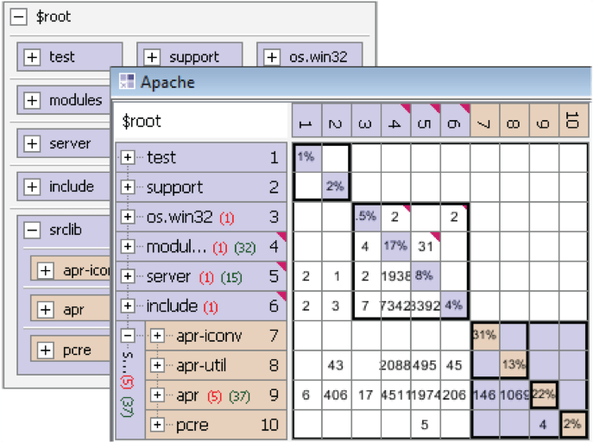Click the Apache window title icon
593x442 pixels.
(127, 82)
